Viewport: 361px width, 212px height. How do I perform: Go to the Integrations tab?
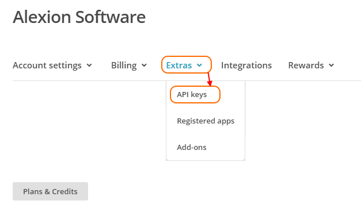(246, 65)
